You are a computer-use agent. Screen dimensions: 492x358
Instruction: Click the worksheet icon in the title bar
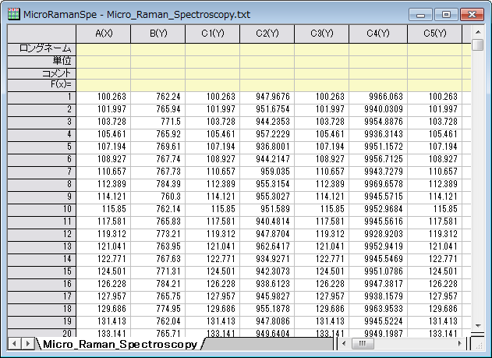click(x=13, y=15)
